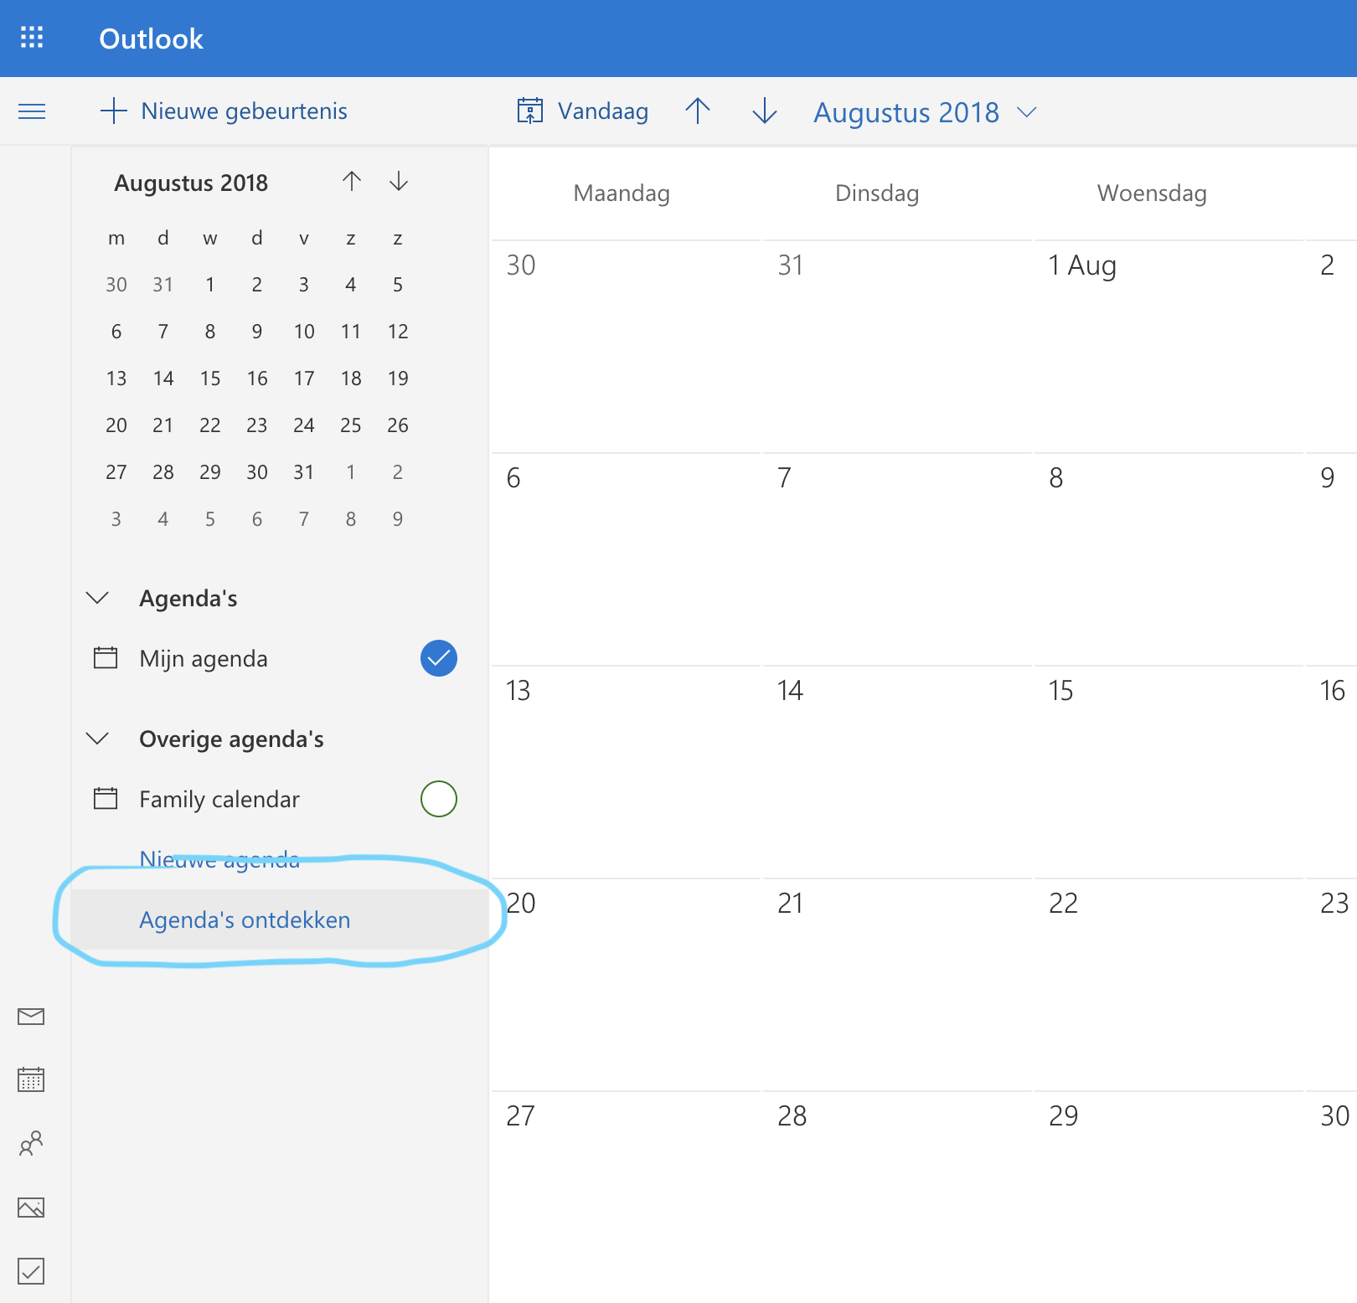
Task: Toggle the hamburger navigation pane icon
Action: (x=32, y=111)
